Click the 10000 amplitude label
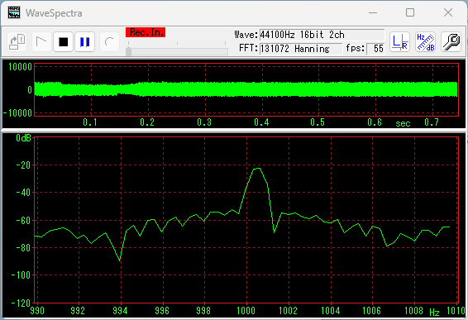 (x=21, y=67)
